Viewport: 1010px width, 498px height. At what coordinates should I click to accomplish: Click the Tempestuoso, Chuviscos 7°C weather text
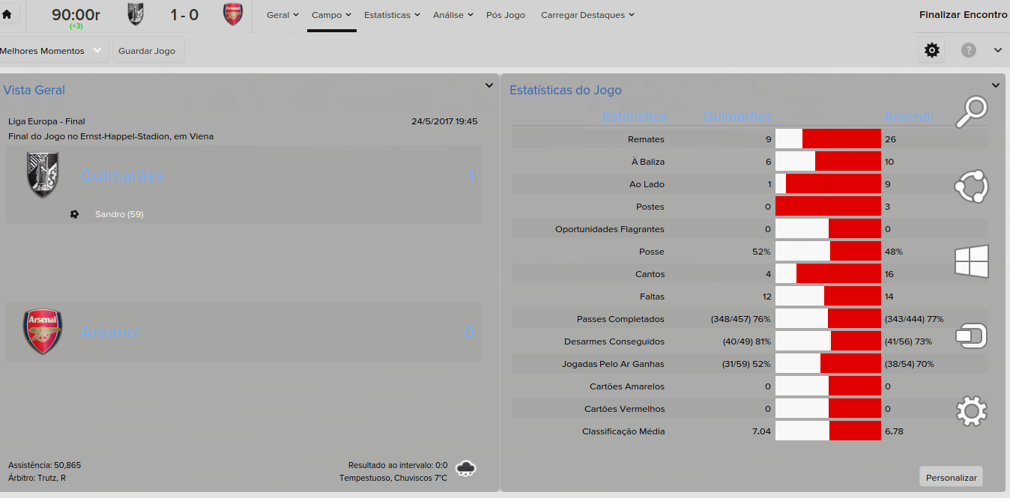(x=393, y=478)
